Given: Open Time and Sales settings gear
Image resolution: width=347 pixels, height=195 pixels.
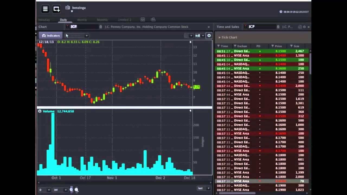Looking at the screenshot, I should pyautogui.click(x=304, y=27).
